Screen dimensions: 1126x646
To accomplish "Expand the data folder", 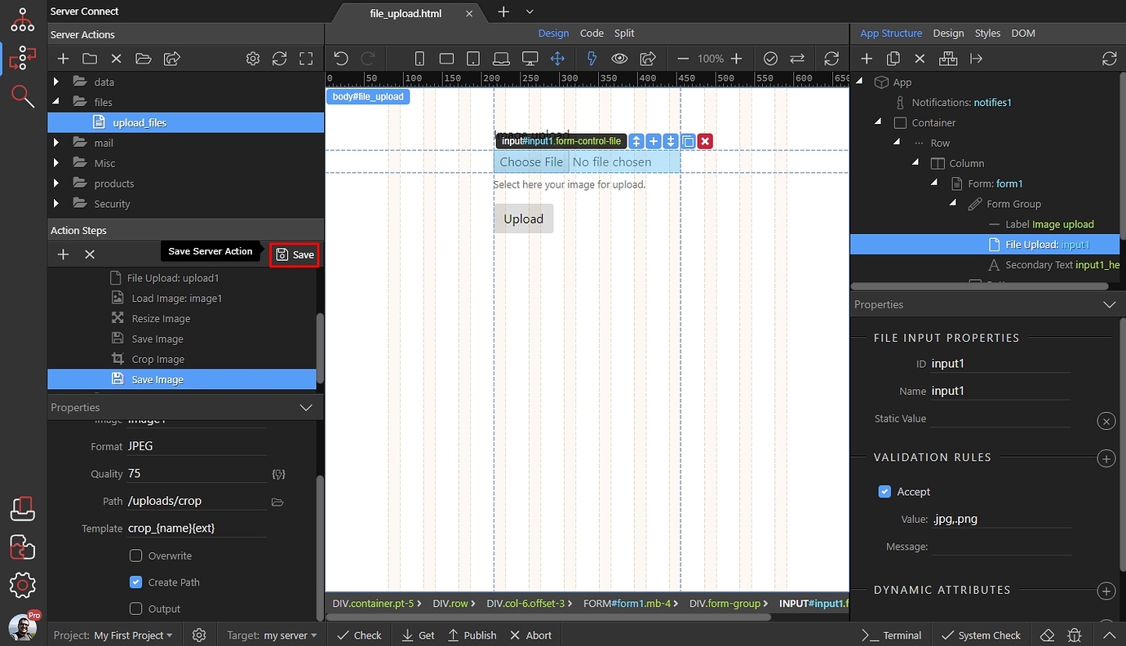I will 55,82.
